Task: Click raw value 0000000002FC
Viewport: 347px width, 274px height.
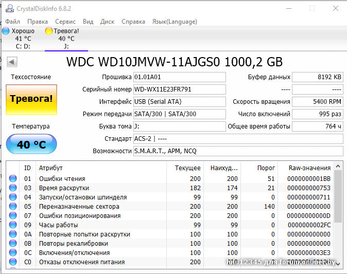Action: tap(309, 225)
